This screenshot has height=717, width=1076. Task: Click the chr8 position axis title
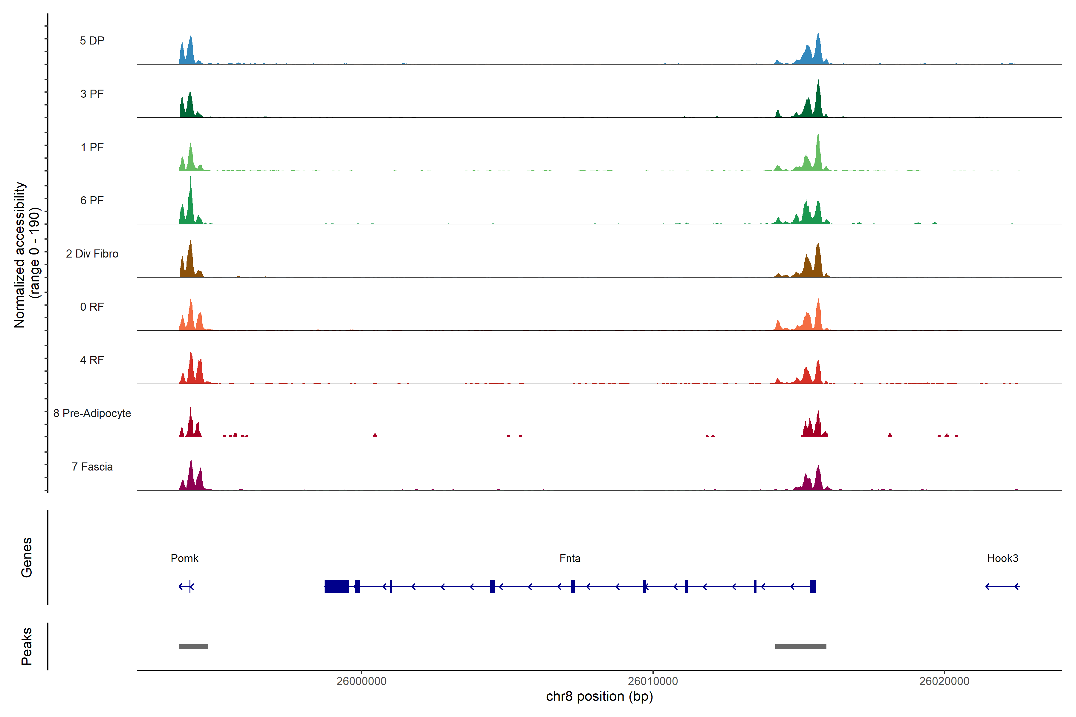pyautogui.click(x=599, y=697)
